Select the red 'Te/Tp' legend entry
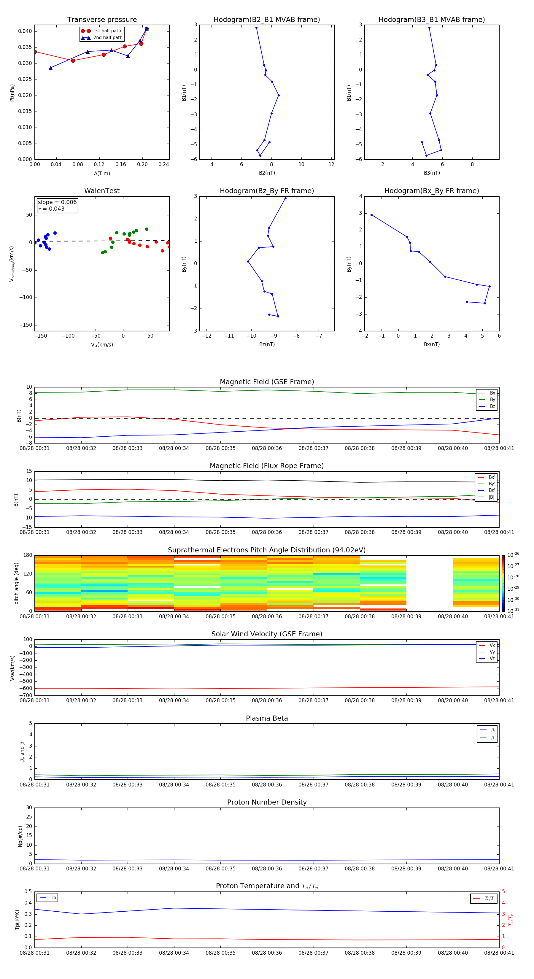The image size is (534, 979). 484,898
